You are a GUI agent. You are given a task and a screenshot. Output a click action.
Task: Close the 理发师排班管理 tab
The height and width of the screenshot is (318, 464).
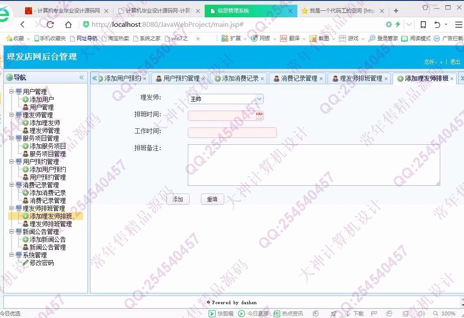coord(386,79)
